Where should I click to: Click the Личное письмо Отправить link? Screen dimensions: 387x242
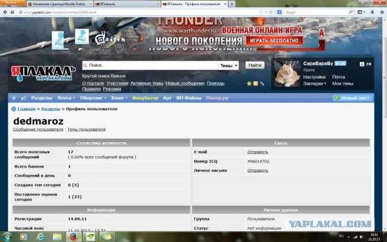[x=258, y=171]
